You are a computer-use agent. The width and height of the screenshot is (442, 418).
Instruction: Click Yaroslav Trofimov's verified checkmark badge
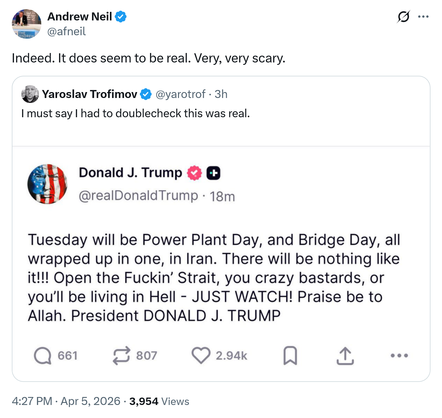(146, 94)
